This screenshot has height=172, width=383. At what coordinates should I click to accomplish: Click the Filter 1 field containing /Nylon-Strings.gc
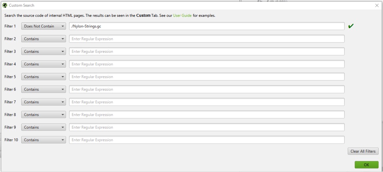[x=207, y=26]
